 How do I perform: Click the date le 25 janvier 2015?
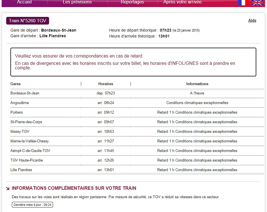tap(186, 30)
